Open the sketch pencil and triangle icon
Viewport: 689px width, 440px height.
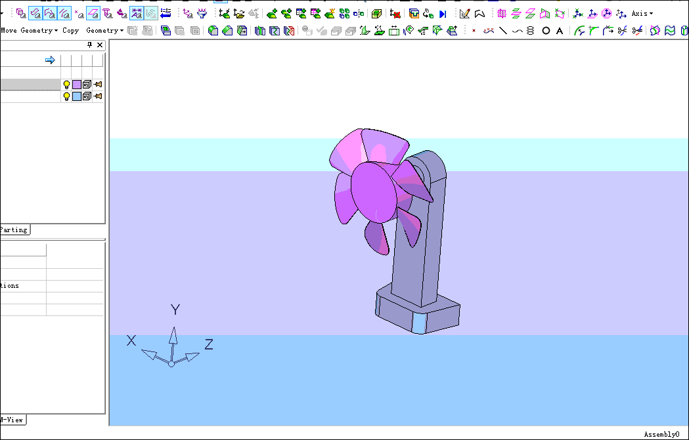coord(464,14)
